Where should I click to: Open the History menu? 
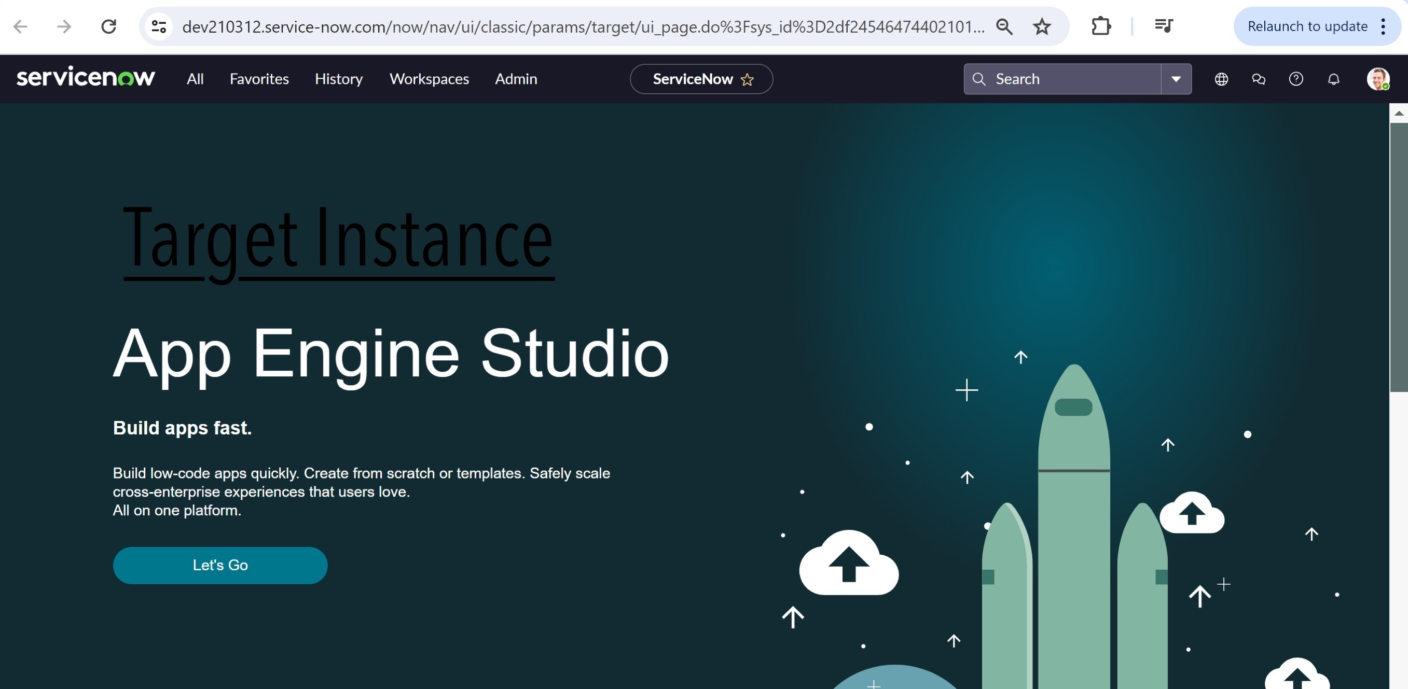(338, 79)
